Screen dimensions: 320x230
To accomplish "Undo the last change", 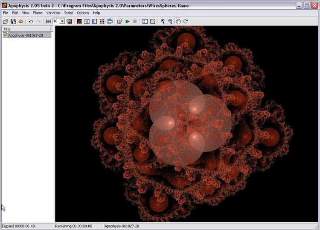I will tap(31, 21).
